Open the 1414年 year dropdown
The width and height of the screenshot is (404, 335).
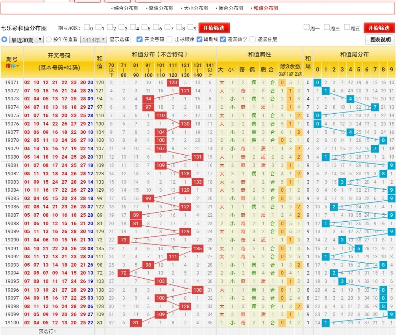pos(94,40)
